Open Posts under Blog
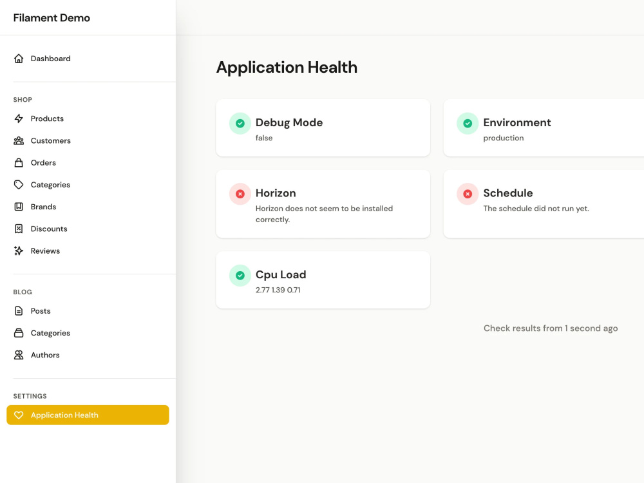Screen dimensions: 644x483 click(88, 311)
